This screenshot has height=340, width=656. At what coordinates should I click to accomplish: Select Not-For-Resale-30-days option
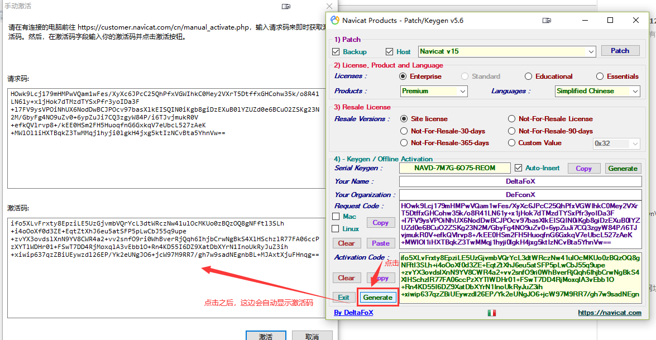pyautogui.click(x=404, y=131)
